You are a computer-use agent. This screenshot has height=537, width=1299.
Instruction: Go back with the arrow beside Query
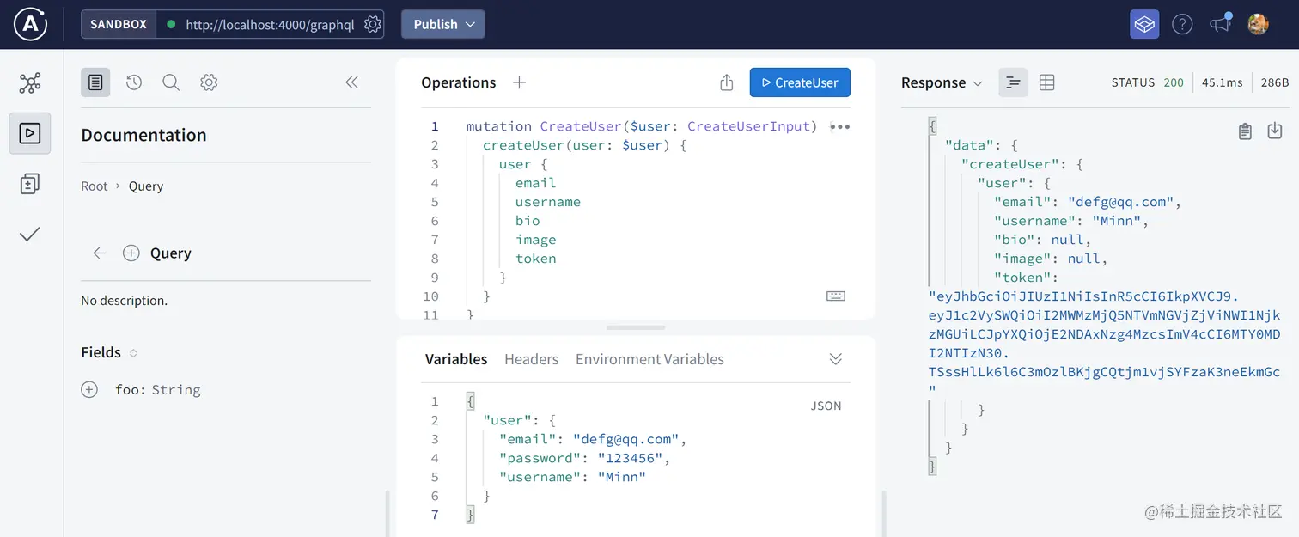coord(100,253)
